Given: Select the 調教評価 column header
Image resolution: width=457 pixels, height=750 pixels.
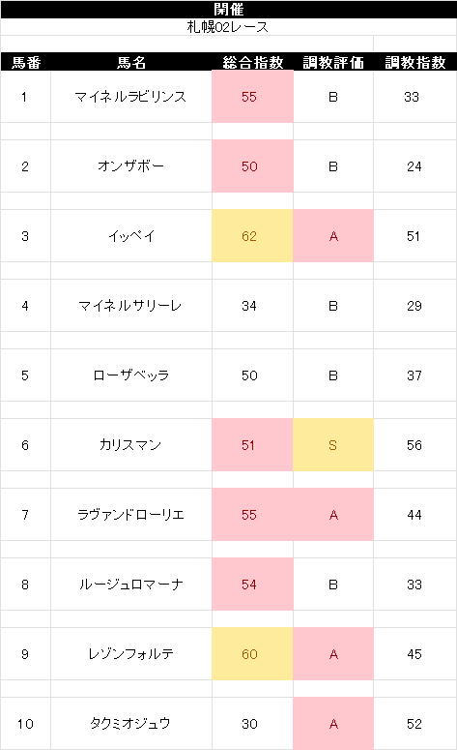Looking at the screenshot, I should click(333, 62).
